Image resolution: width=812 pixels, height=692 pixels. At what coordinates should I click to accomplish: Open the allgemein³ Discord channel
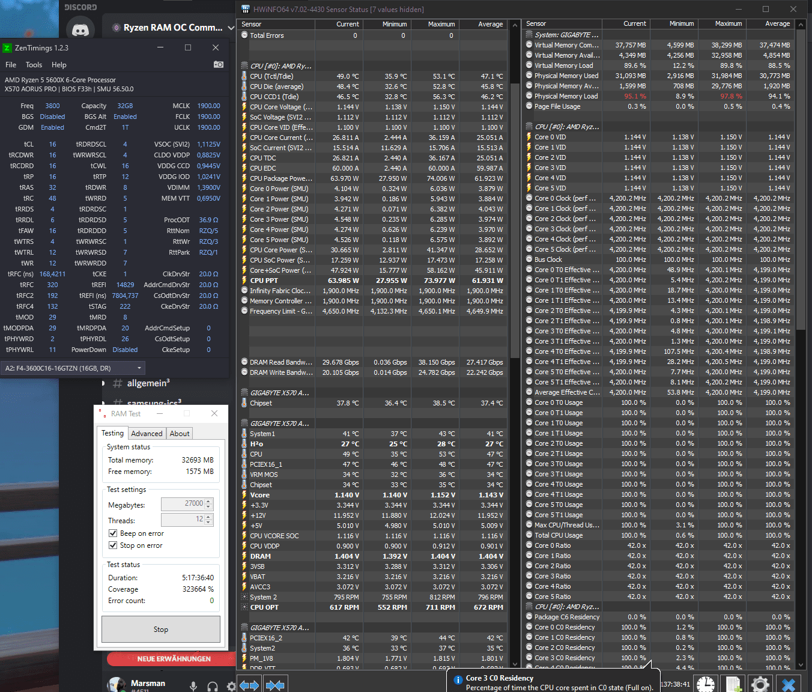coord(148,383)
